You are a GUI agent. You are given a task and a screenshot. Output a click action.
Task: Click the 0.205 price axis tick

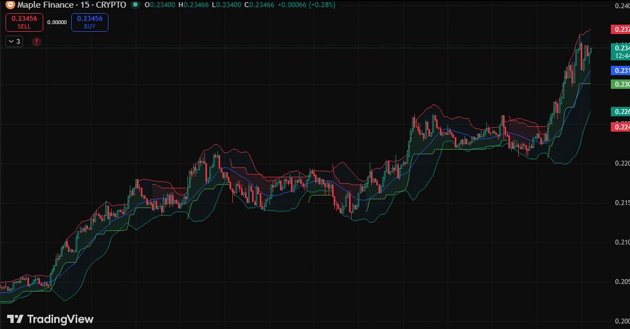coord(622,281)
